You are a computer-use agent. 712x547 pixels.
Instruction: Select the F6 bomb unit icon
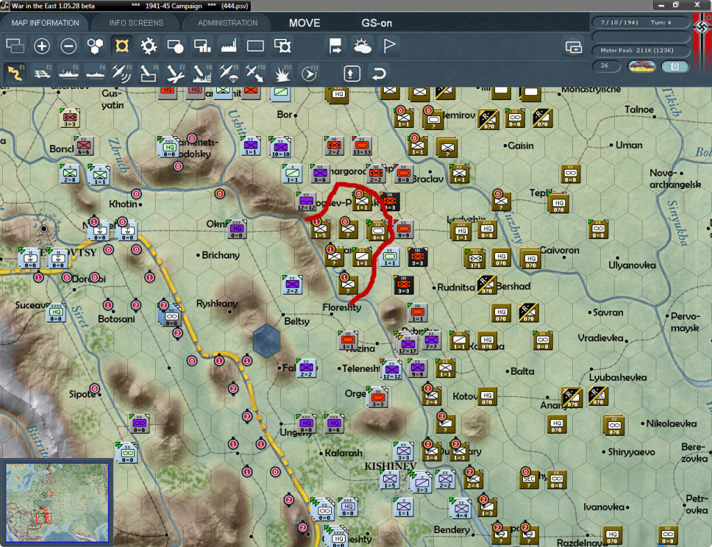pyautogui.click(x=149, y=73)
